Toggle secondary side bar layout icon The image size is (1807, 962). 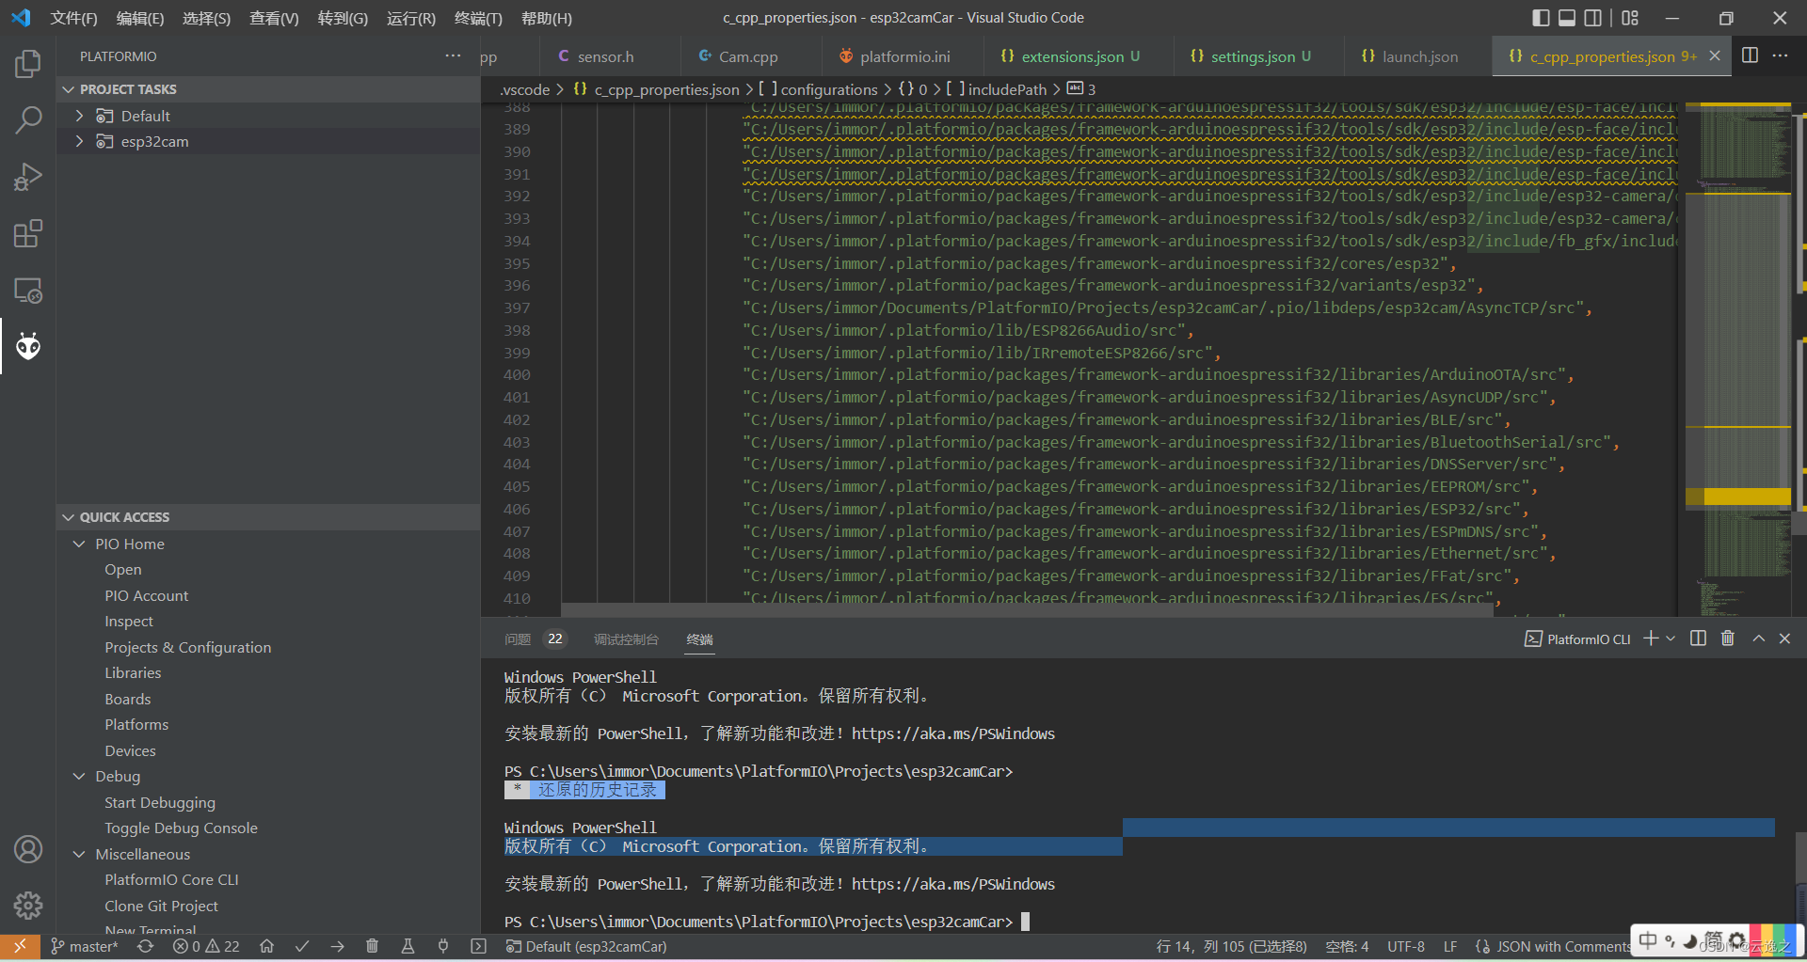point(1593,18)
